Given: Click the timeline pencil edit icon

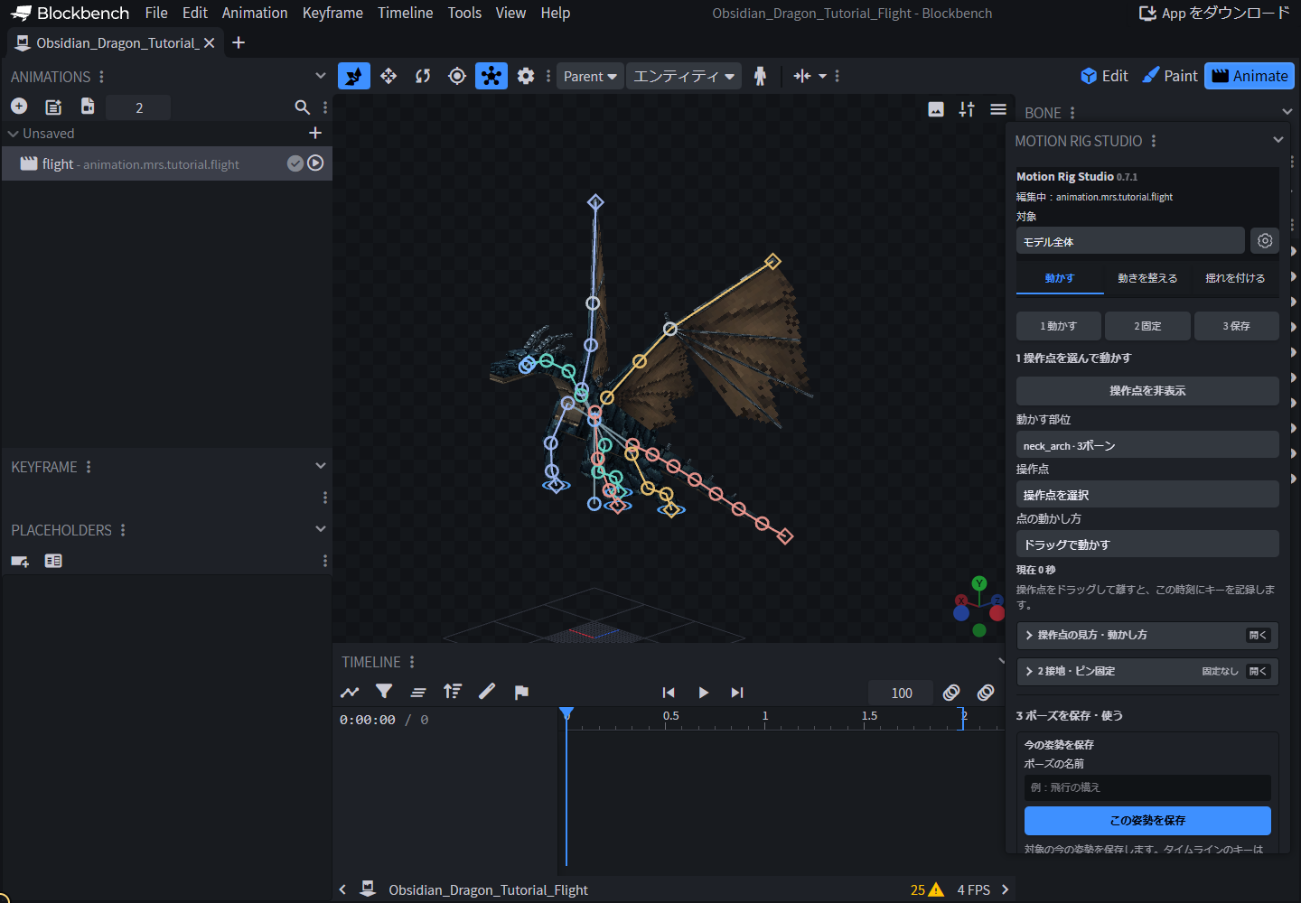Looking at the screenshot, I should [x=487, y=692].
